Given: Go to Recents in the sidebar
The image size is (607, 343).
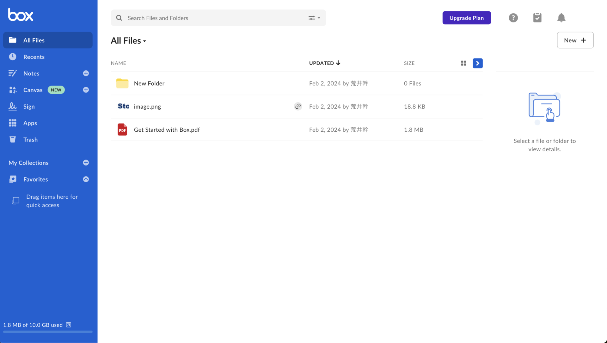Looking at the screenshot, I should coord(34,57).
